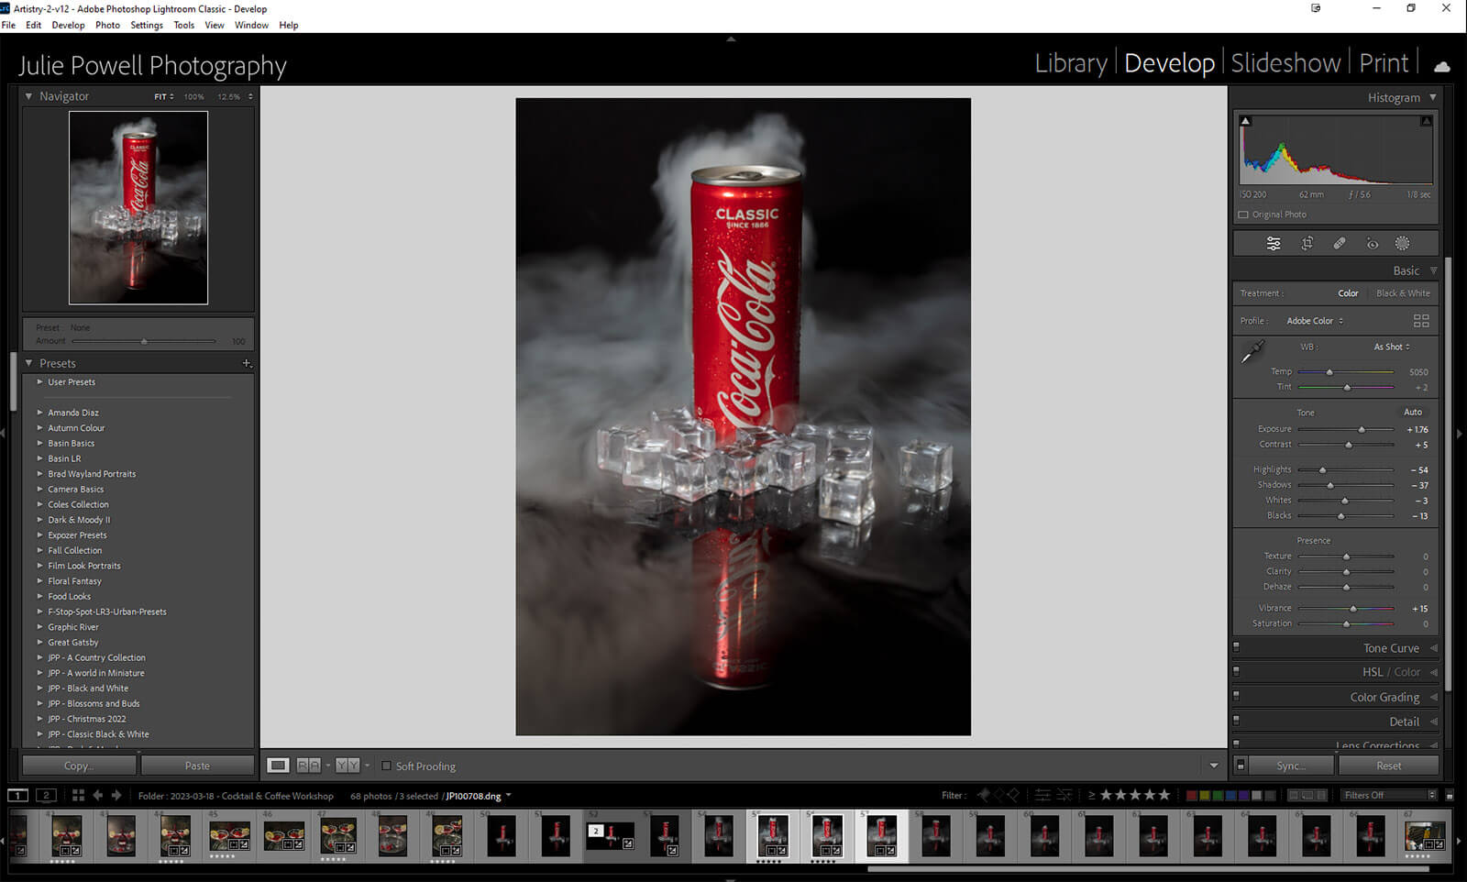This screenshot has height=882, width=1467.
Task: Reset the photo with Reset button
Action: 1388,766
